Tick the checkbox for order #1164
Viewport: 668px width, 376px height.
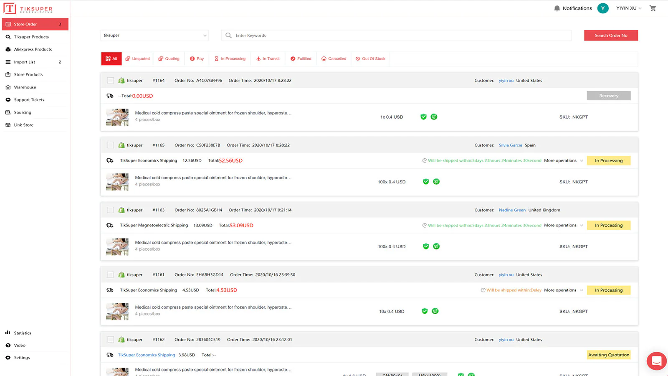[x=110, y=80]
